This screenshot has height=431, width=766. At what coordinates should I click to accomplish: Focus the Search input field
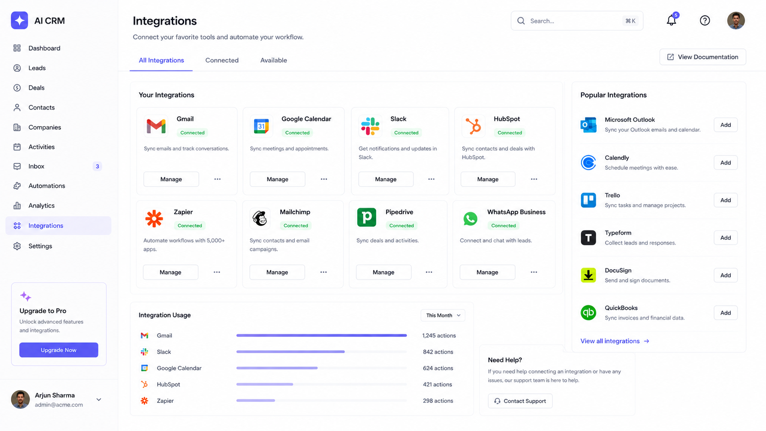[x=577, y=21]
